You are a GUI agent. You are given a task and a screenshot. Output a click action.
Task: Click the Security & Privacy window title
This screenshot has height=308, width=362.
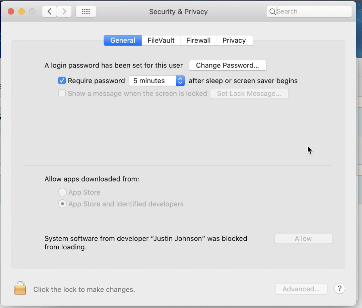pyautogui.click(x=178, y=11)
